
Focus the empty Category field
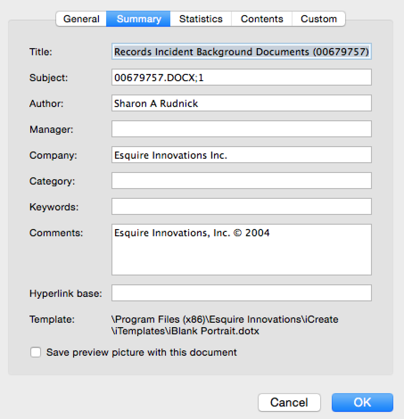pyautogui.click(x=241, y=181)
